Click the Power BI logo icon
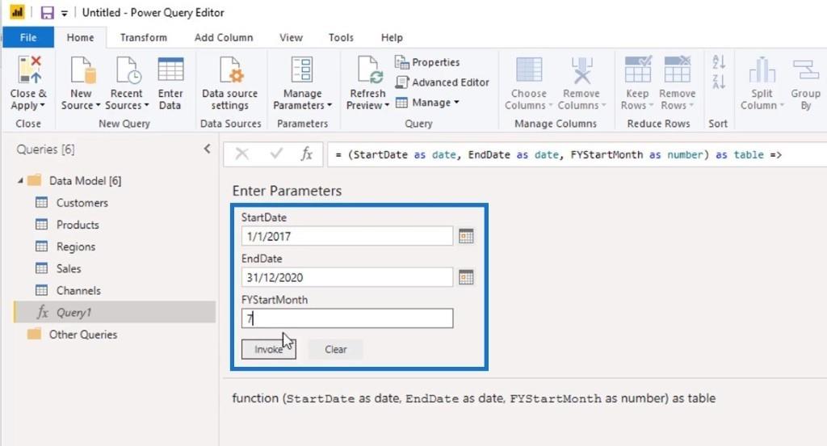The height and width of the screenshot is (446, 827). tap(18, 12)
